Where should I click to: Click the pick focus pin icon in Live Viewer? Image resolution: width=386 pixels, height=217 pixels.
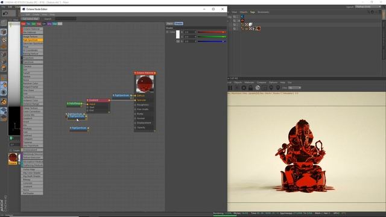coord(271,88)
